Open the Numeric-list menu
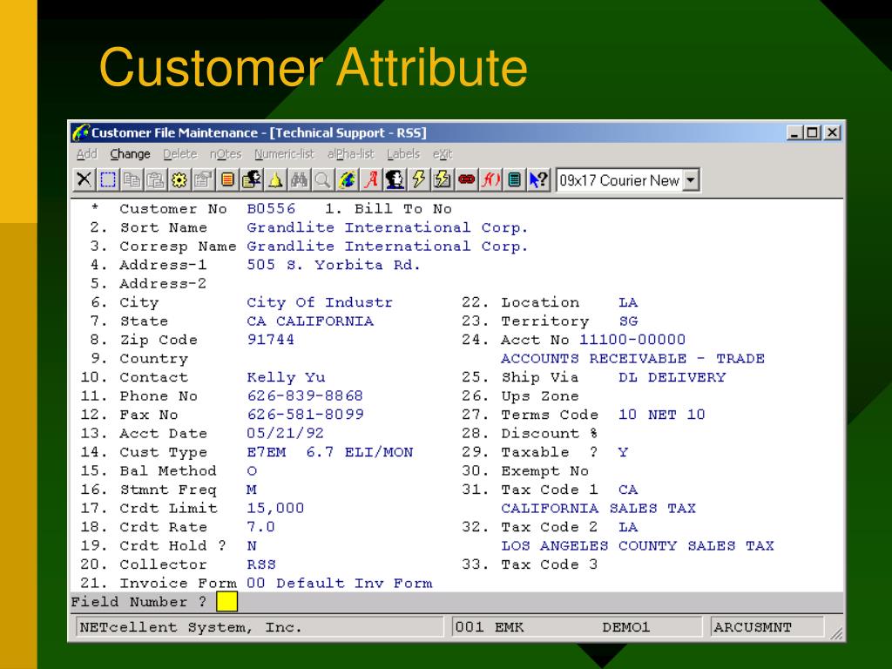The width and height of the screenshot is (892, 669). pyautogui.click(x=285, y=154)
